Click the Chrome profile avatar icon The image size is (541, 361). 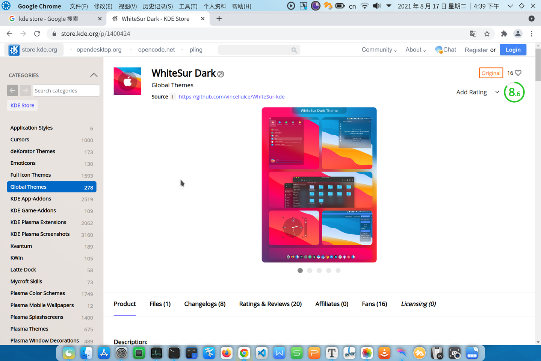click(518, 33)
